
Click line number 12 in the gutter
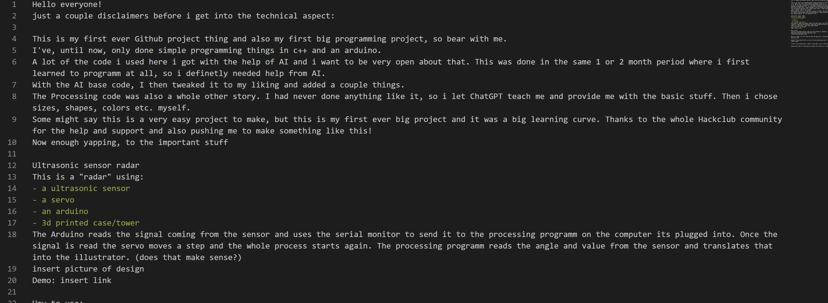pyautogui.click(x=12, y=165)
